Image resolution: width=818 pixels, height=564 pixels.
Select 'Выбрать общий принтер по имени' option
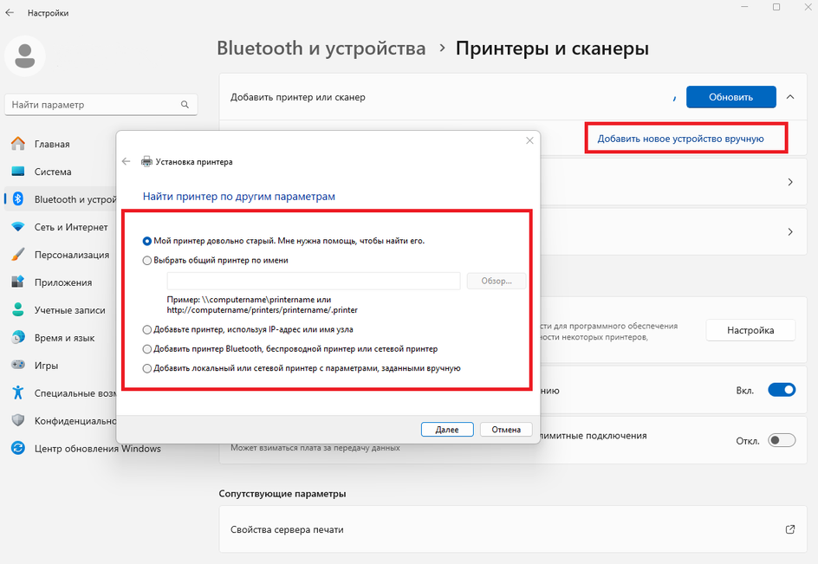click(x=147, y=261)
